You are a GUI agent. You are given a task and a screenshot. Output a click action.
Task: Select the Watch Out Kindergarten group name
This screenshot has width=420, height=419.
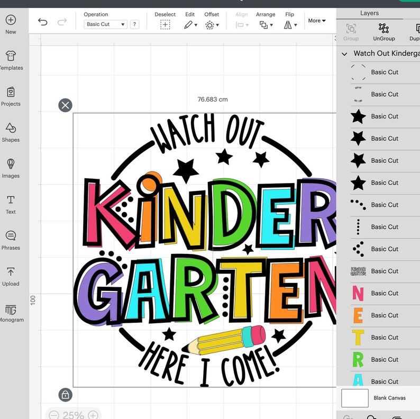[387, 53]
